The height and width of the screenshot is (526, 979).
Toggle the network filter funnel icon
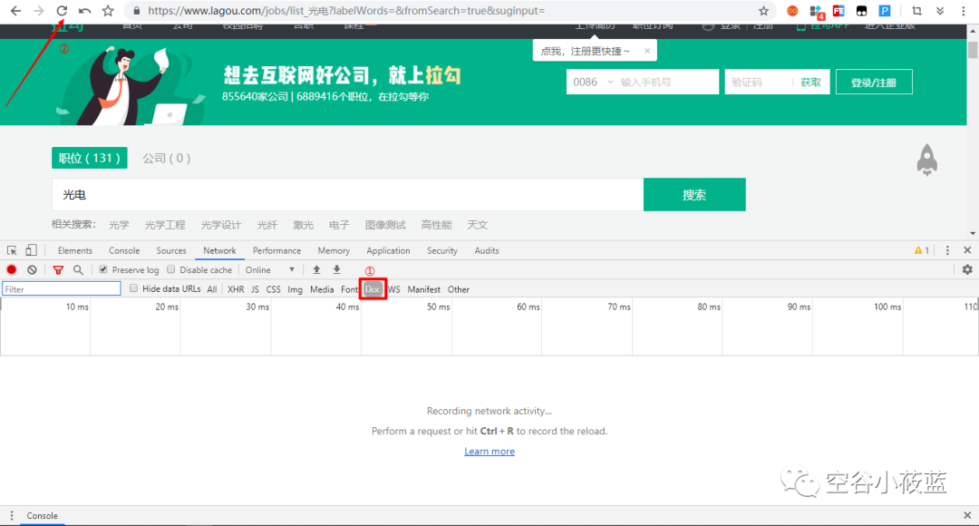(x=58, y=270)
